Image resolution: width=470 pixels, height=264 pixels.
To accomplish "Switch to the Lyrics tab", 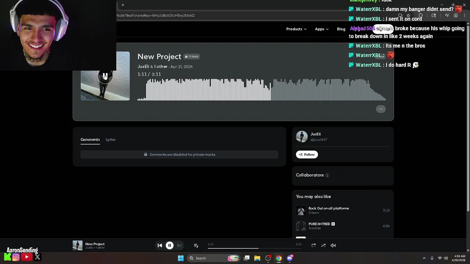I will [111, 139].
